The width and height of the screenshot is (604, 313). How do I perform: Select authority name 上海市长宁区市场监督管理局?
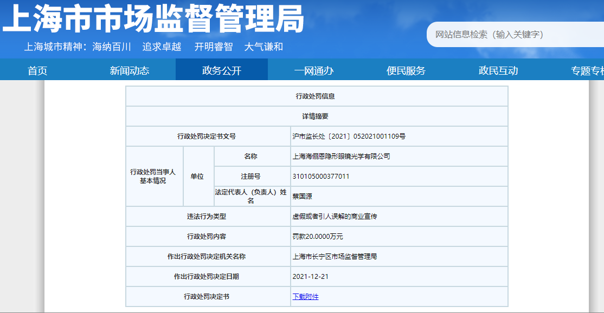point(335,257)
